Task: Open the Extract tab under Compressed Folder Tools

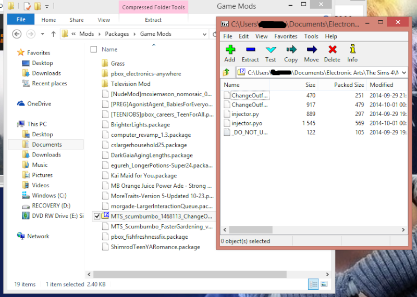Action: [153, 20]
